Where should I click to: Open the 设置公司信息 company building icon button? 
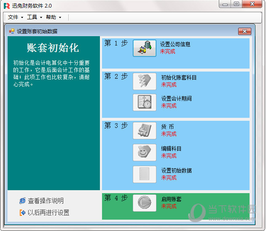(145, 48)
